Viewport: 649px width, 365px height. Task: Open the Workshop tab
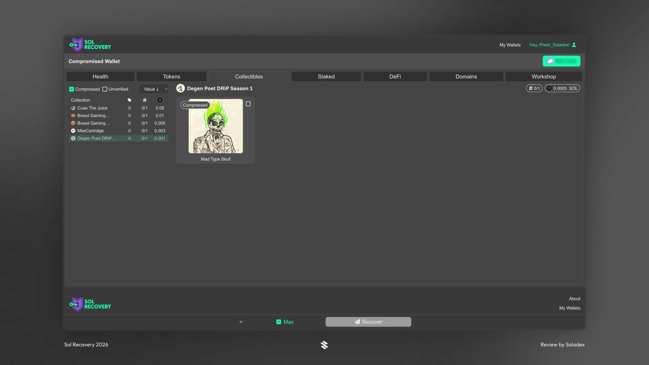tap(543, 76)
